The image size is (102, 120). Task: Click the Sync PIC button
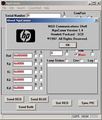tap(88, 103)
